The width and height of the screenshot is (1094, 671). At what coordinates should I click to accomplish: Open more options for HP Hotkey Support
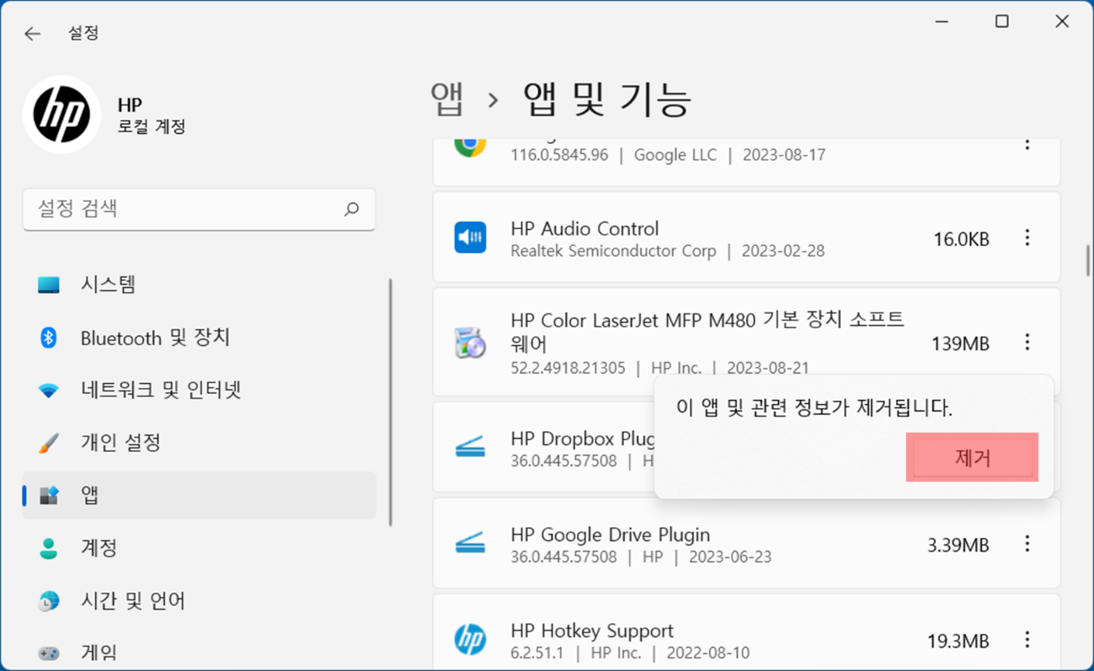(x=1027, y=641)
